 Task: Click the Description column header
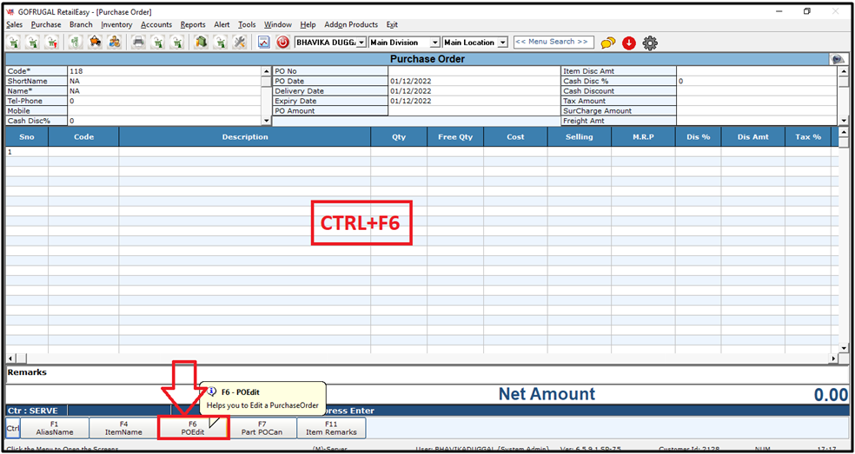pyautogui.click(x=245, y=137)
